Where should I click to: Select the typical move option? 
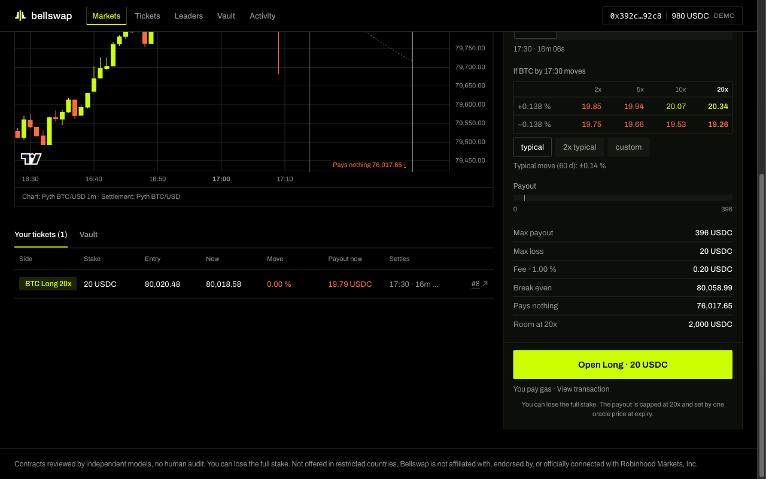(x=533, y=147)
